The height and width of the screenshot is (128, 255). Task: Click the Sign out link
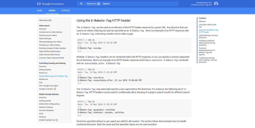coord(209,5)
